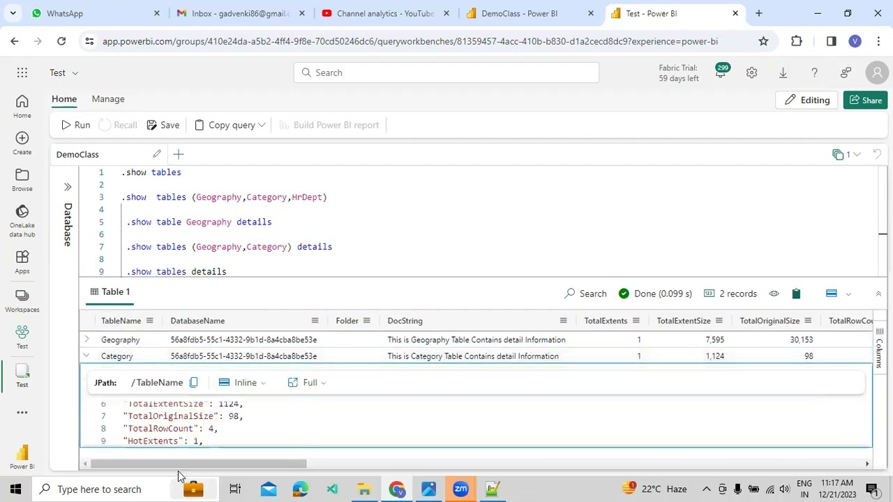Expand the Database side panel
Screen dimensions: 893x502
point(68,187)
